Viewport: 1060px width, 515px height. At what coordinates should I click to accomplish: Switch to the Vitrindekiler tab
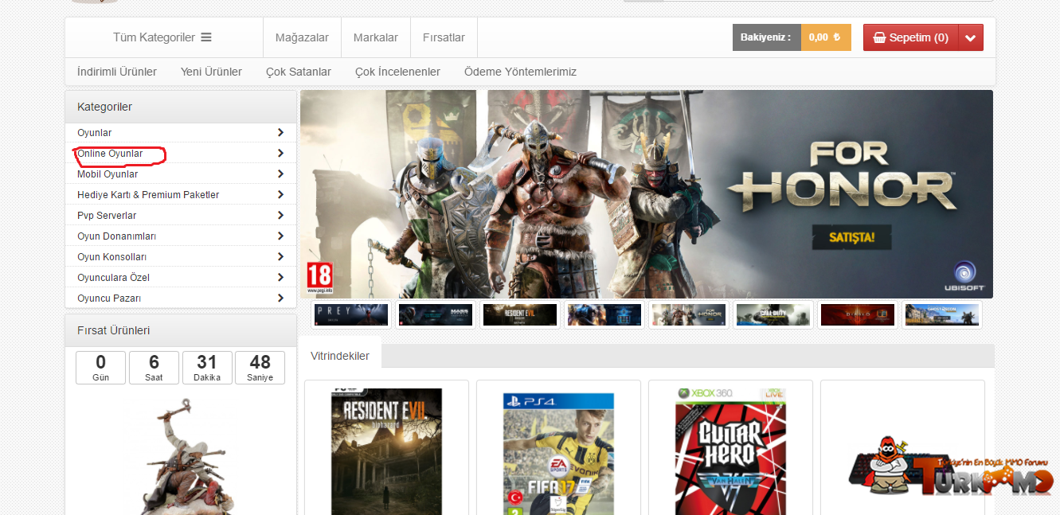tap(340, 356)
